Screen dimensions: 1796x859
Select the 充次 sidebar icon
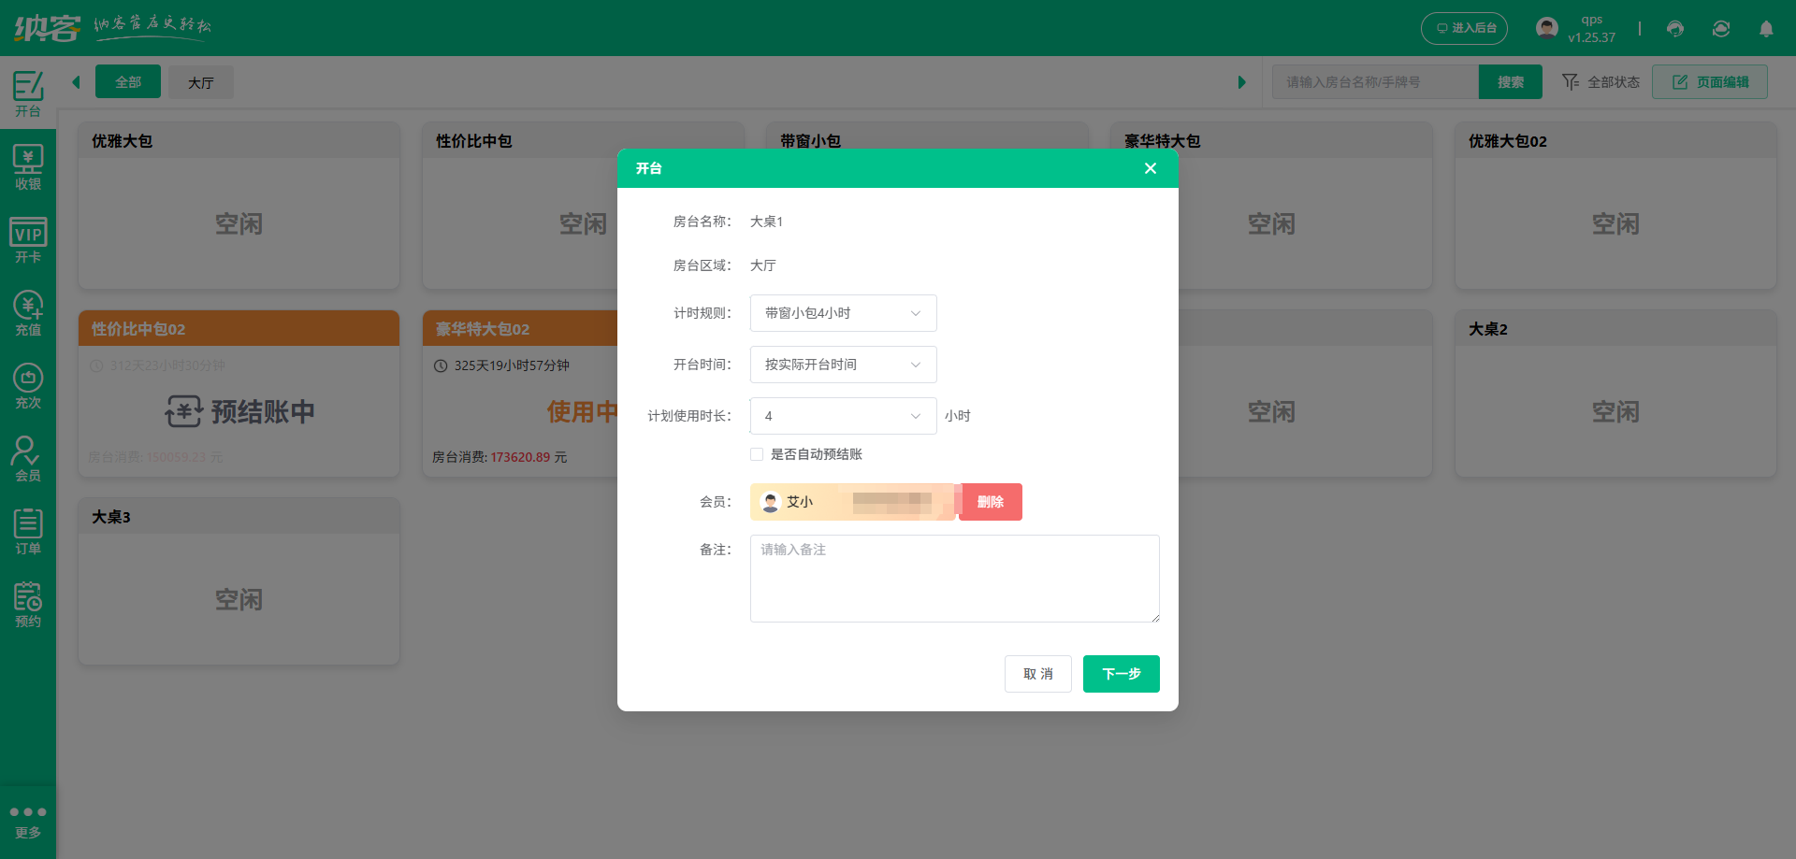point(28,387)
